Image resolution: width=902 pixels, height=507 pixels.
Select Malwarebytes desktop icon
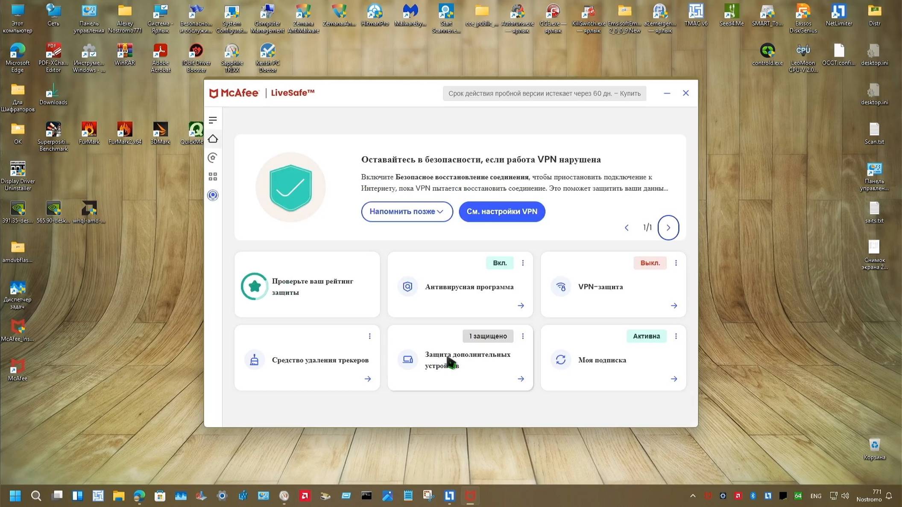point(410,15)
